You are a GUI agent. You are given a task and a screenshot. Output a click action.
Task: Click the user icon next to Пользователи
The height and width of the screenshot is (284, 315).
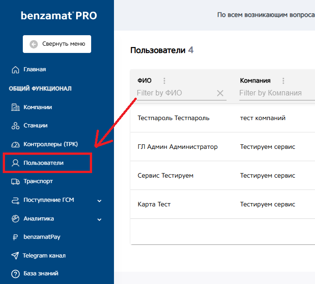point(15,163)
